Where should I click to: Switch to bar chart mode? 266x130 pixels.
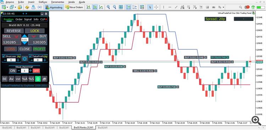89,7
